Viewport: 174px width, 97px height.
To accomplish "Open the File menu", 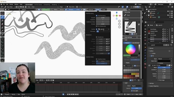I will pos(4,4).
